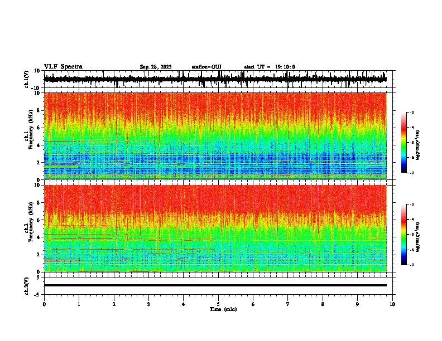Click the "VLF Spectra" plot title
This screenshot has height=341, width=442.
click(63, 67)
